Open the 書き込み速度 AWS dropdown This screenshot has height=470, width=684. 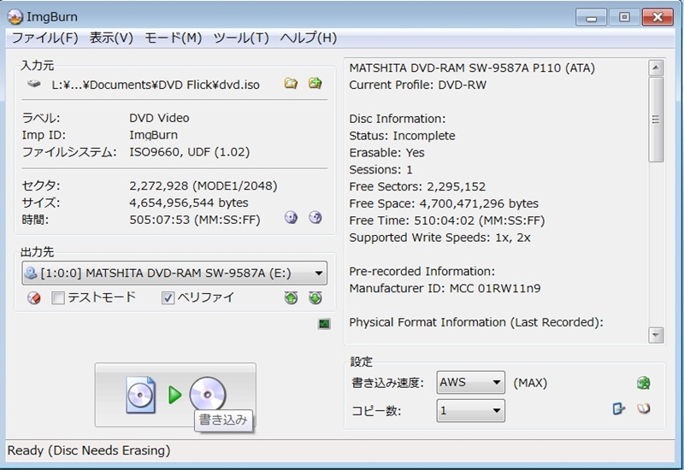coord(471,382)
